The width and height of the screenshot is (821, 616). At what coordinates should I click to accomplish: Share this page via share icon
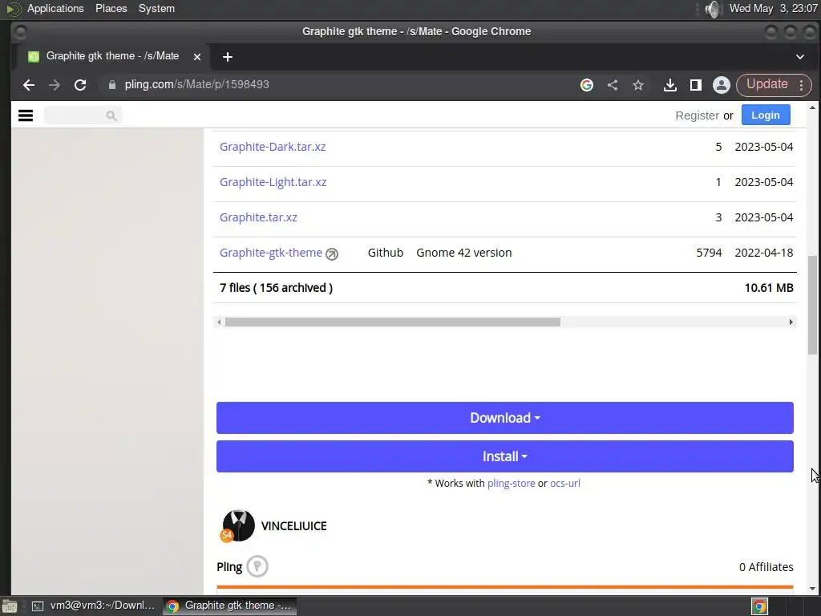click(613, 85)
